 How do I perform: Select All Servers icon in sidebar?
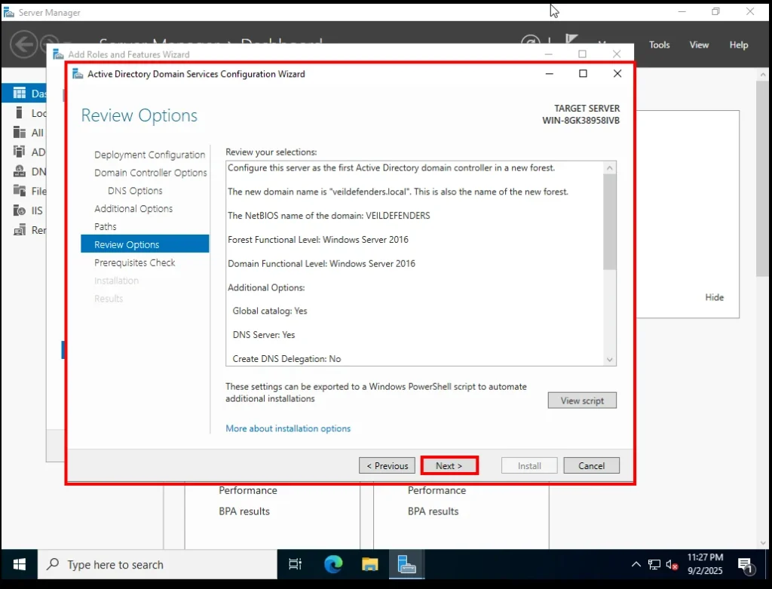point(20,132)
